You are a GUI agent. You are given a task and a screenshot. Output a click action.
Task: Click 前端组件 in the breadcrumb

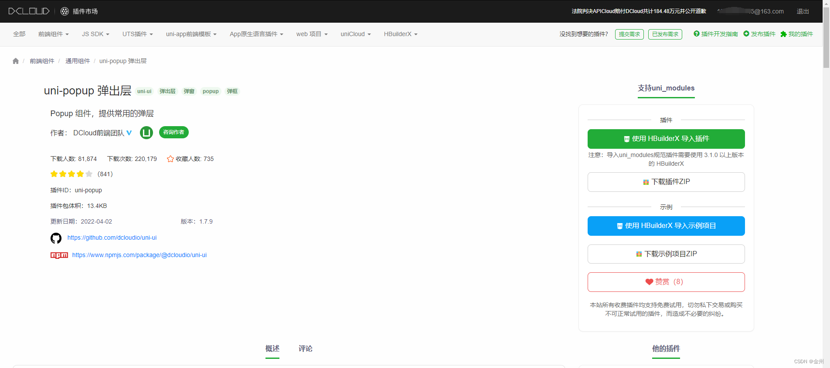pos(42,61)
